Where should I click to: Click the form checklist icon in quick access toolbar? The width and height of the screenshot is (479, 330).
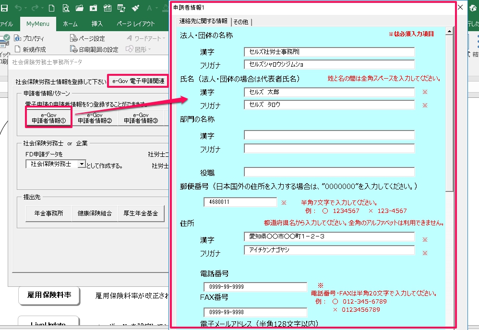[x=107, y=8]
